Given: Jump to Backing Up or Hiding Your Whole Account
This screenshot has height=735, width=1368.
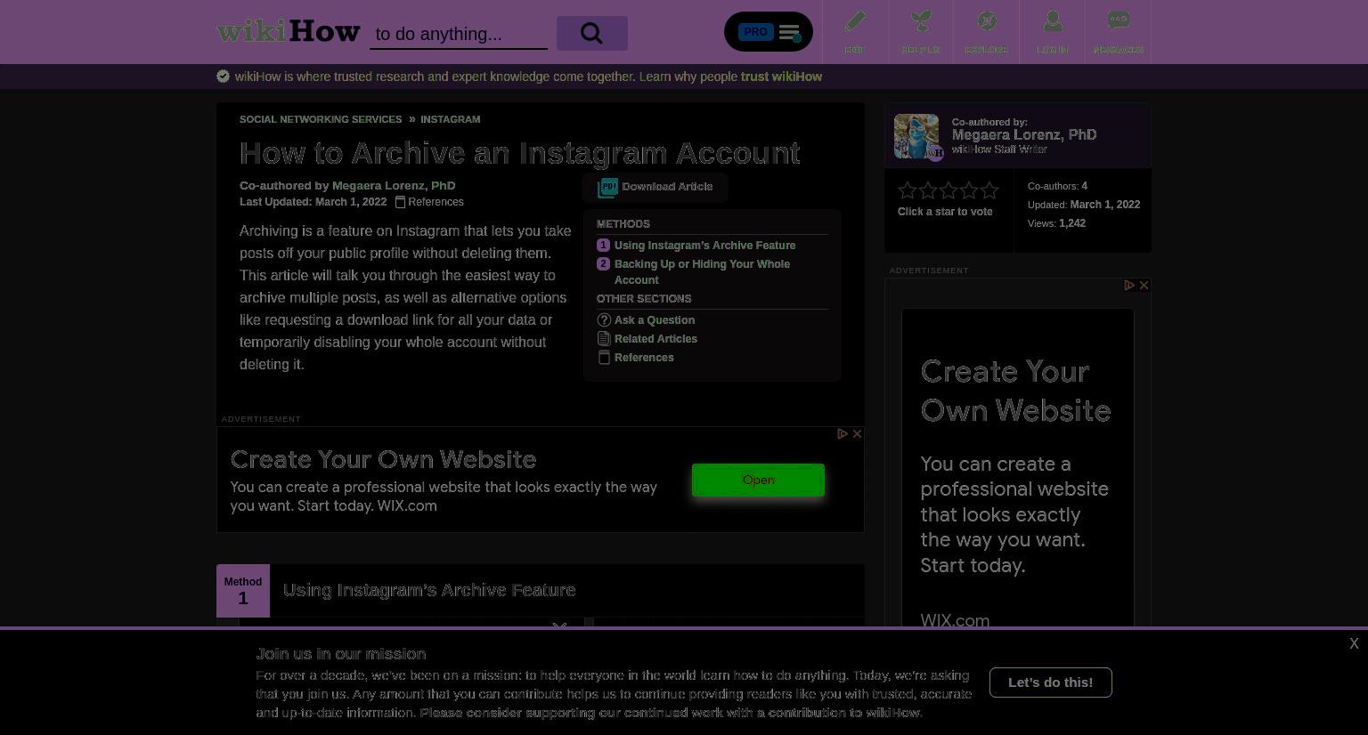Looking at the screenshot, I should coord(702,271).
